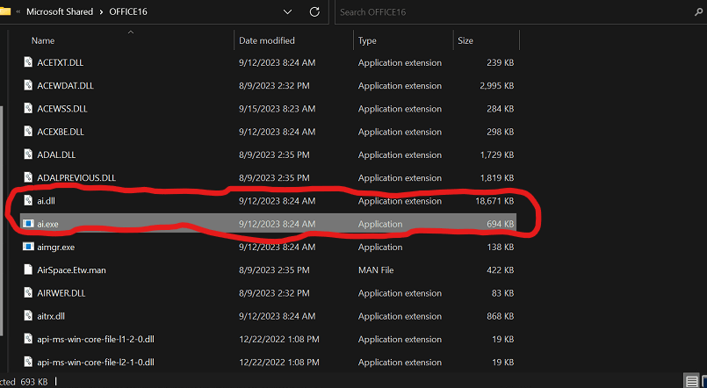Select the ai.dll file name

pos(46,200)
